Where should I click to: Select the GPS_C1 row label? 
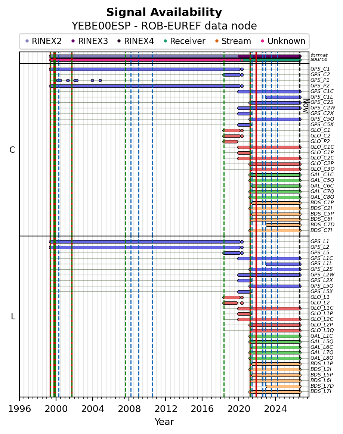pos(320,69)
